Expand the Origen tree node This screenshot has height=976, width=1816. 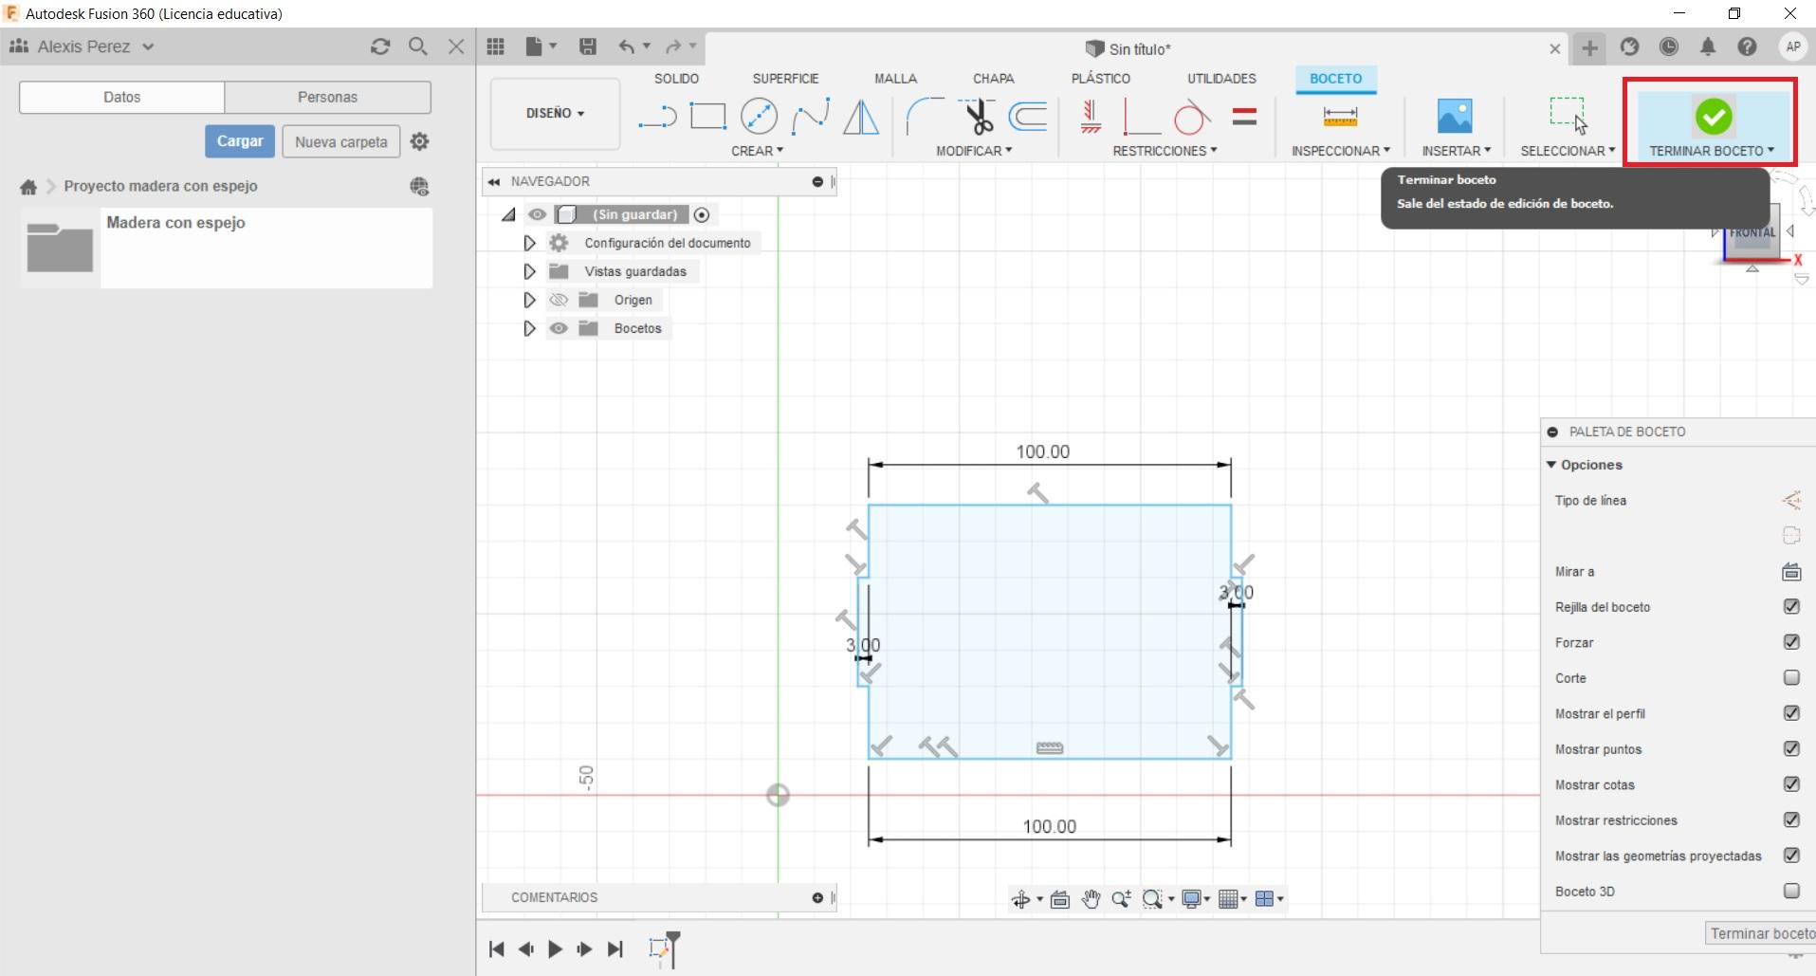click(x=529, y=300)
